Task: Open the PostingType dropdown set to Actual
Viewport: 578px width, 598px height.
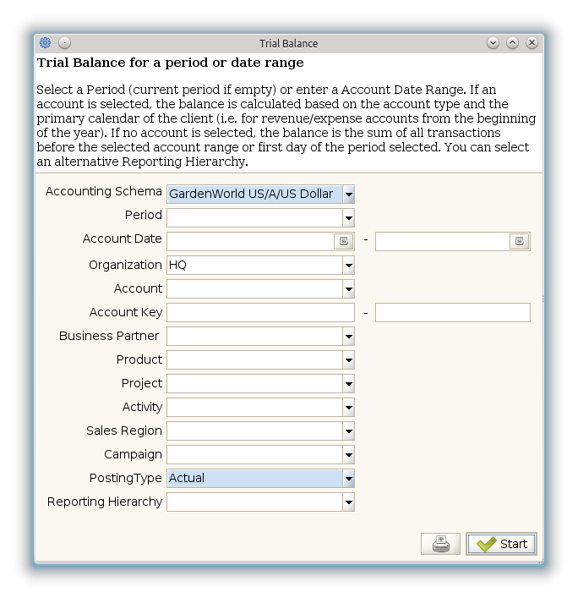Action: [x=348, y=478]
